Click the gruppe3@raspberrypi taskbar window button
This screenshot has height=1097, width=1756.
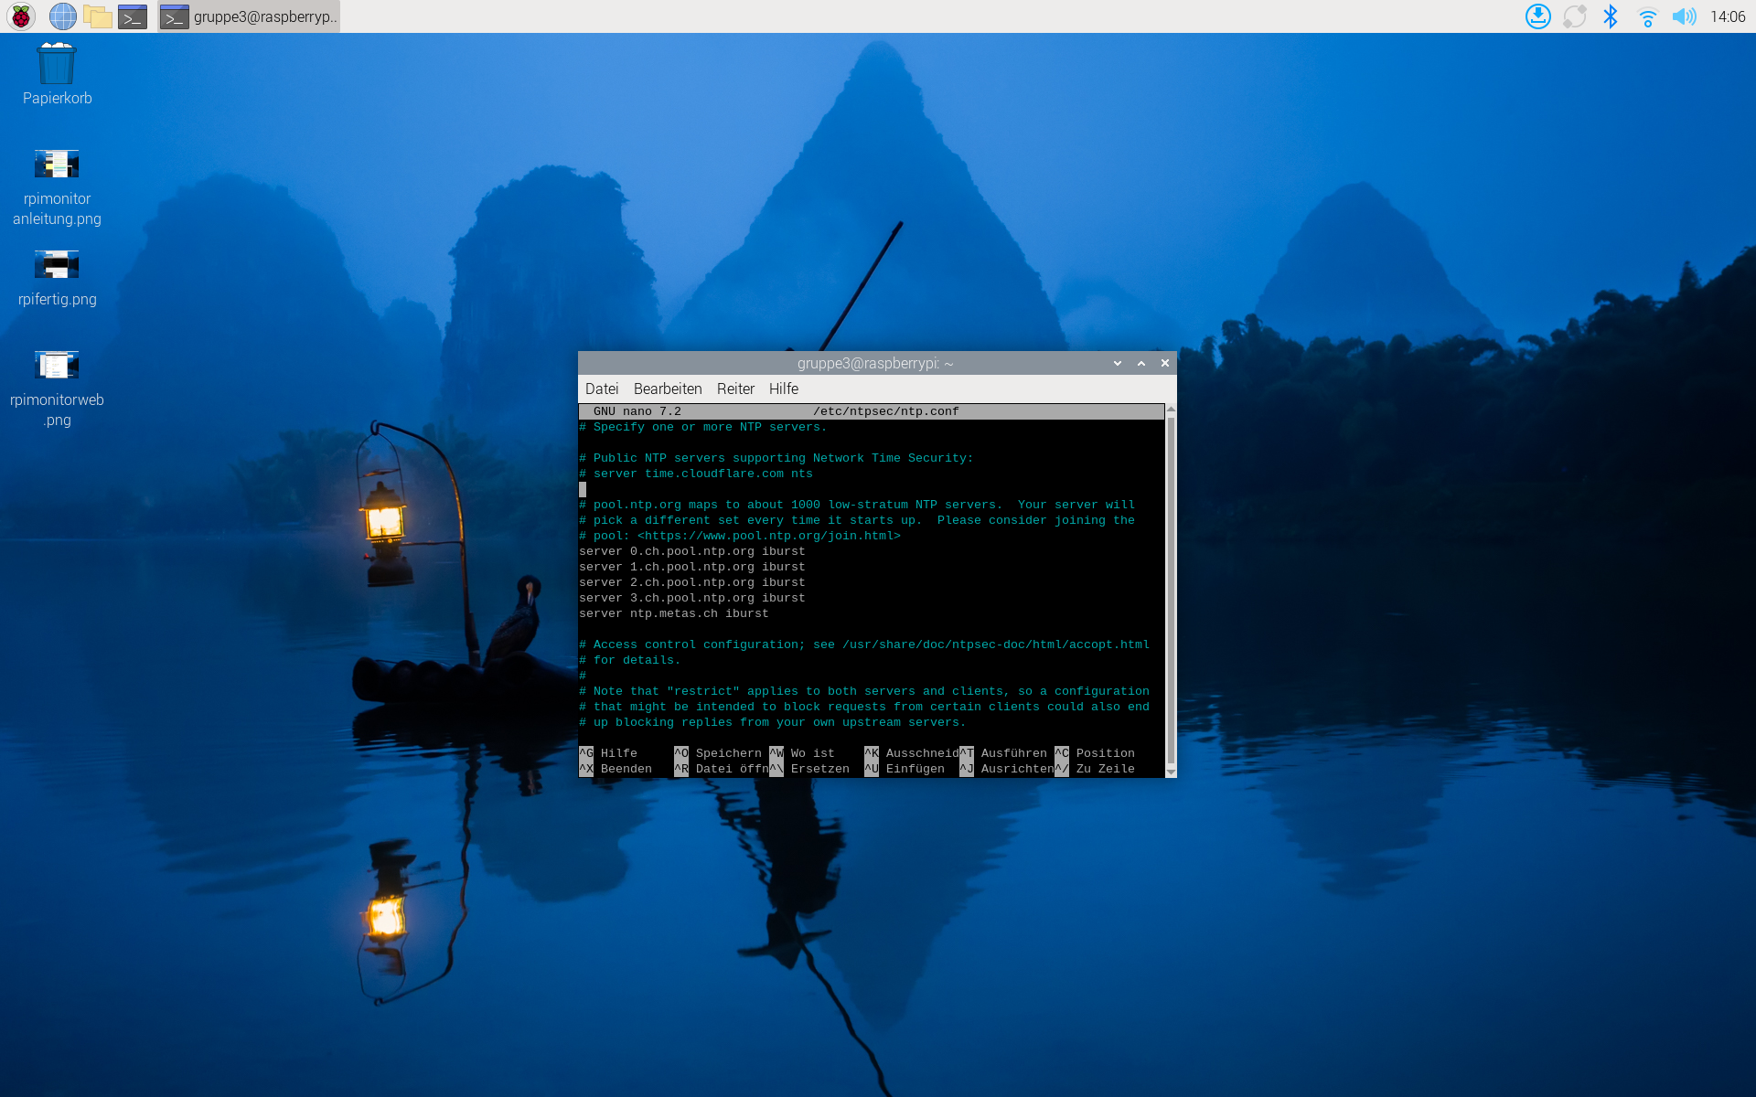[x=249, y=16]
